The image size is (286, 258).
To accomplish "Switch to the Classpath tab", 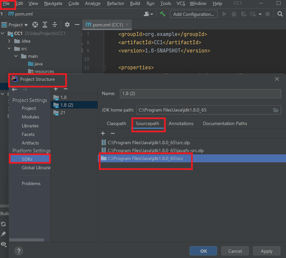I will click(x=116, y=124).
